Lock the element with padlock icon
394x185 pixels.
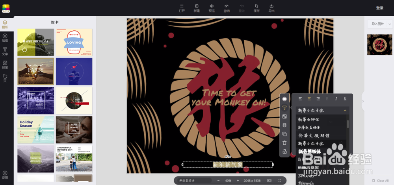click(x=284, y=152)
